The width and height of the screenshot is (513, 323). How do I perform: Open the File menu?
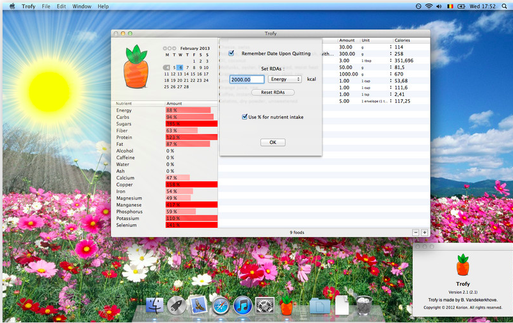pyautogui.click(x=46, y=6)
